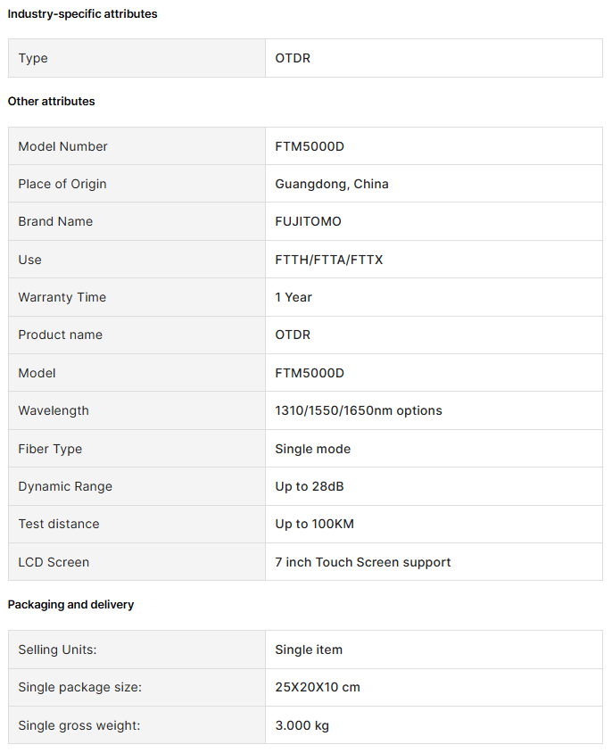Screen dimensions: 612x753
Task: Click the 25X20X10 cm package size value
Action: click(x=318, y=687)
